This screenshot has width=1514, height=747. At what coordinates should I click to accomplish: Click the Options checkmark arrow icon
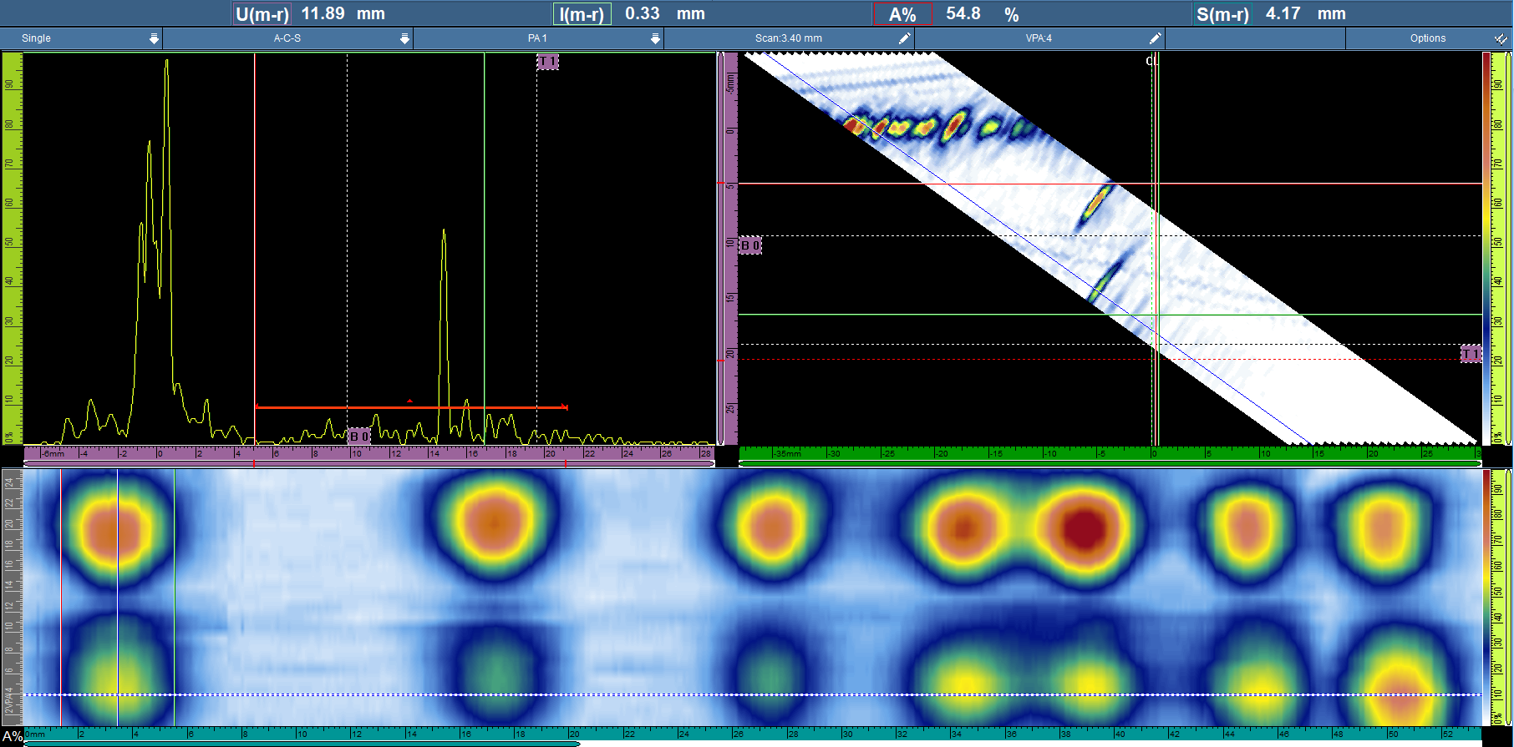point(1501,38)
